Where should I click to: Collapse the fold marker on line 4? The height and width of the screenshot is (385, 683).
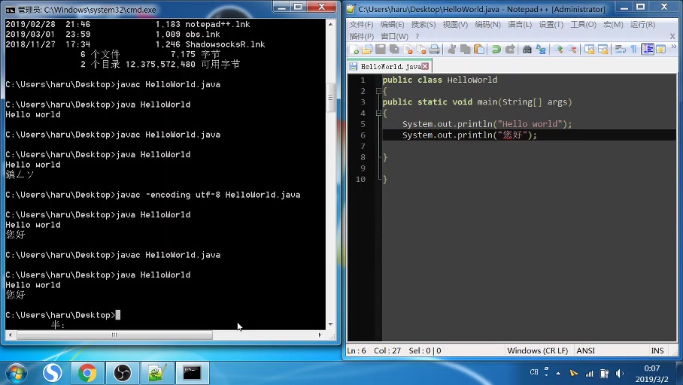coord(378,114)
